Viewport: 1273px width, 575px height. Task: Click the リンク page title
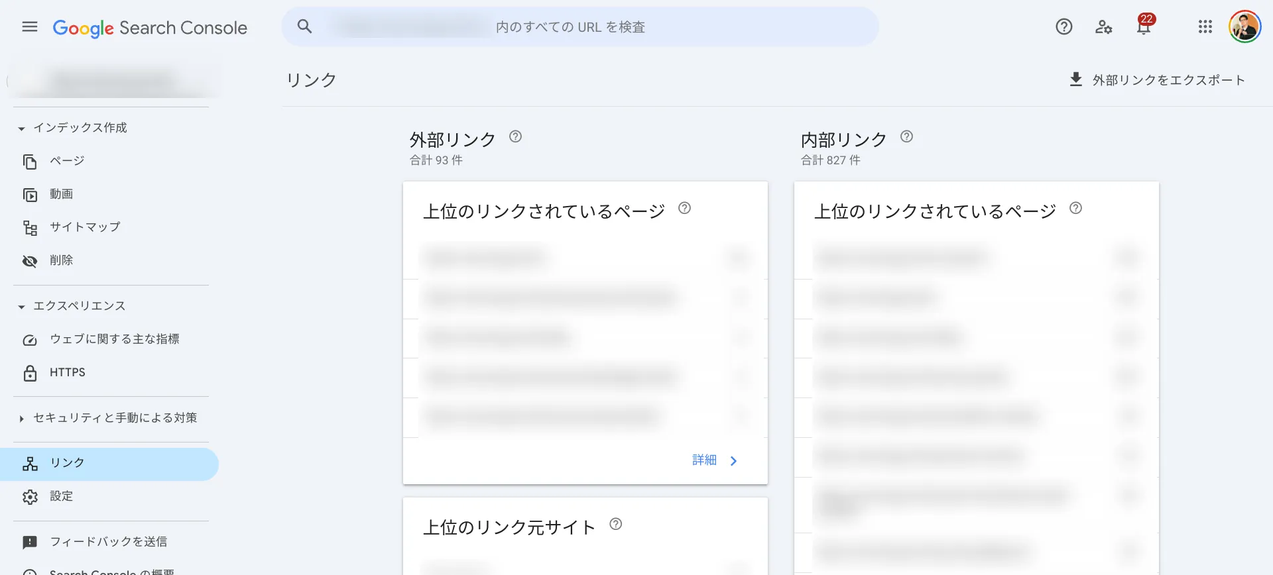tap(312, 80)
